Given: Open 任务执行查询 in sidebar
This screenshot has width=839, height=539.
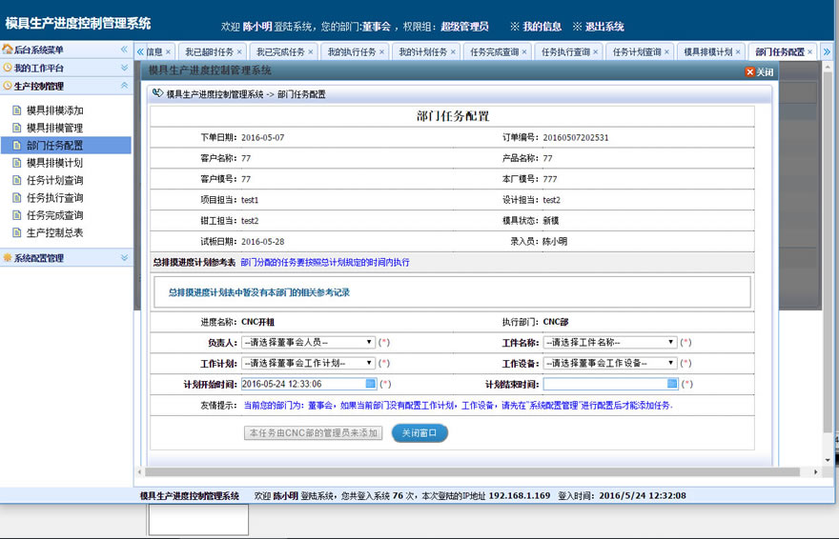Looking at the screenshot, I should (x=54, y=198).
